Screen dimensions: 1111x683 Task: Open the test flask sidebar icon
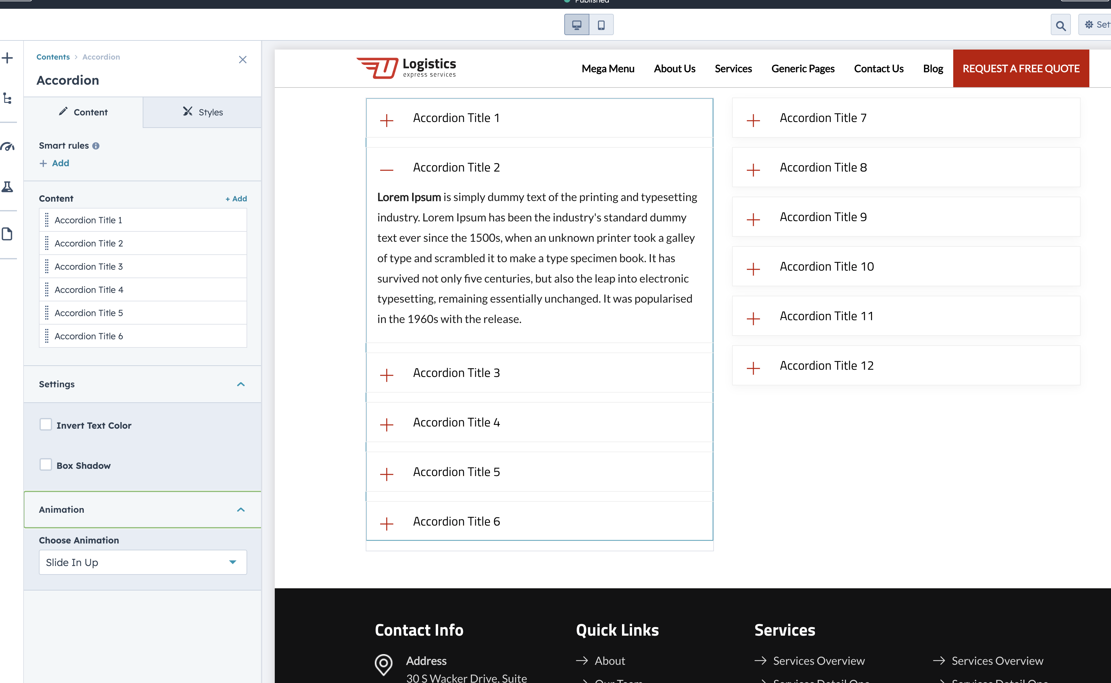(8, 187)
